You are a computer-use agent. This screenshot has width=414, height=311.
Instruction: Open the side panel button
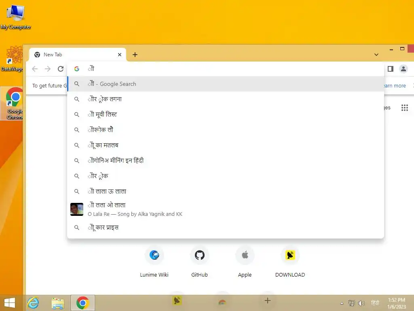pyautogui.click(x=390, y=69)
